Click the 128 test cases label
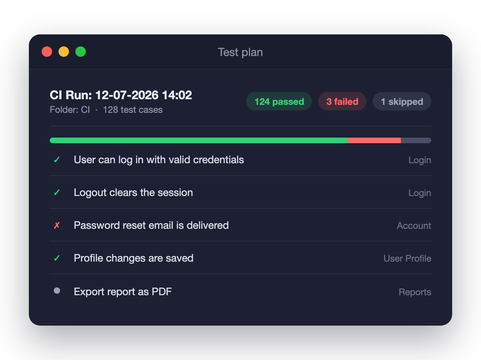This screenshot has width=481, height=360. click(x=133, y=110)
